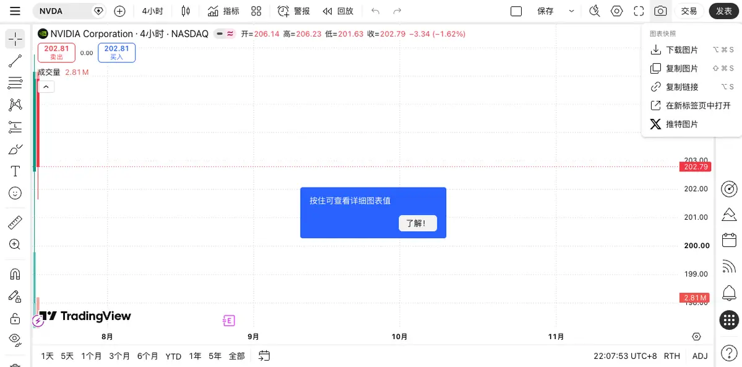Collapse the indicator legend chevron
The width and height of the screenshot is (742, 367).
click(46, 87)
